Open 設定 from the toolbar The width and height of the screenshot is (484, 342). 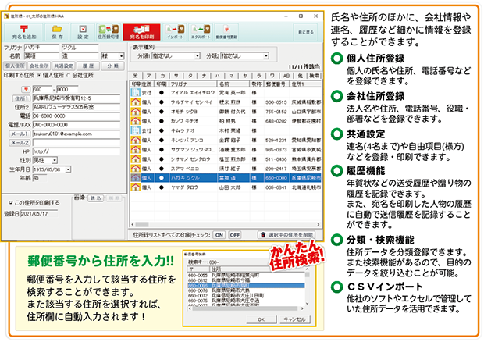(x=83, y=32)
